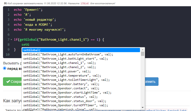Viewport: 191px width, 111px height.
Task: Place cursor on echo 'Привет!' line
Action: 28,10
